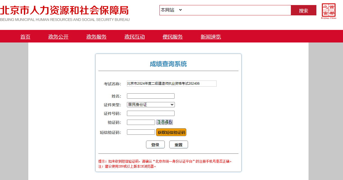This screenshot has width=343, height=180.
Task: Click the 获取短信验证码 button
Action: click(171, 132)
